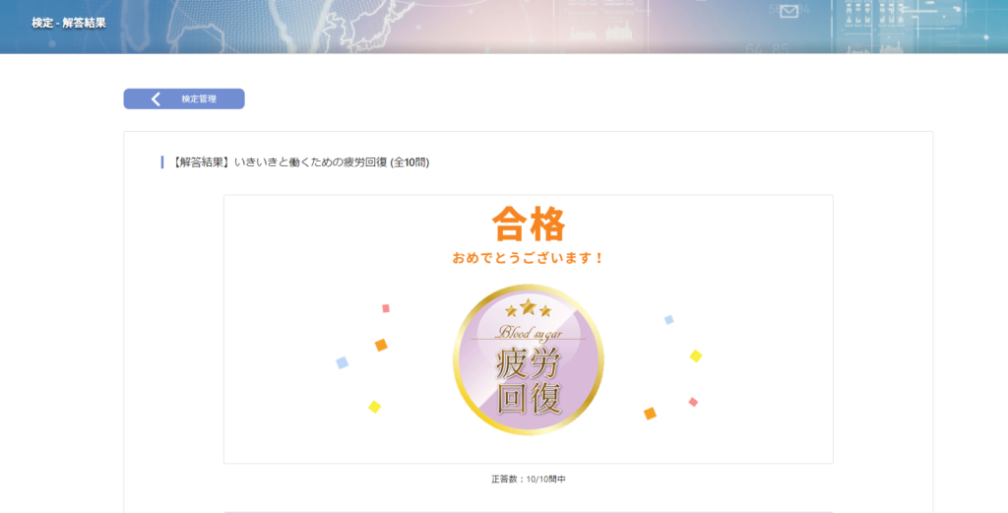Click the orange confetti lower right of badge

pos(650,414)
